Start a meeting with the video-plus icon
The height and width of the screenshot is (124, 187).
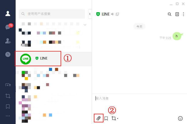click(x=8, y=85)
